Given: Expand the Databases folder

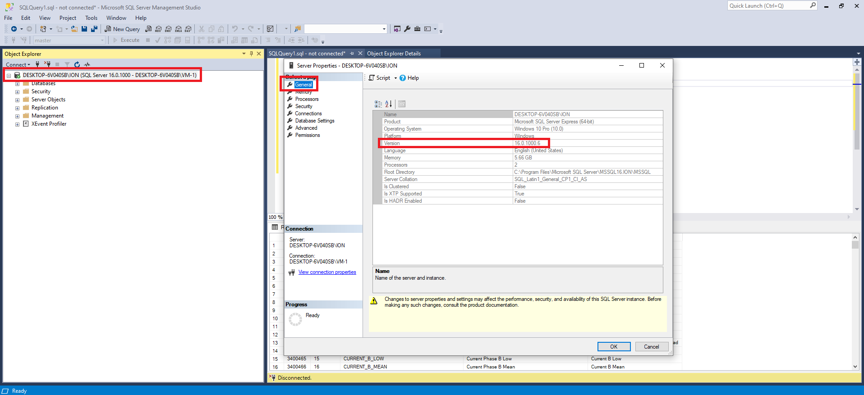Looking at the screenshot, I should click(17, 84).
